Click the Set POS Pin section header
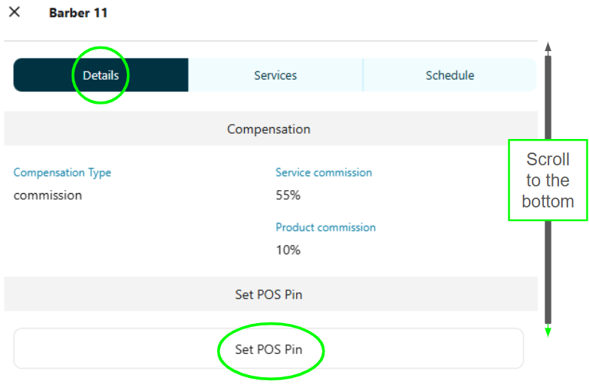The width and height of the screenshot is (589, 384). (268, 295)
